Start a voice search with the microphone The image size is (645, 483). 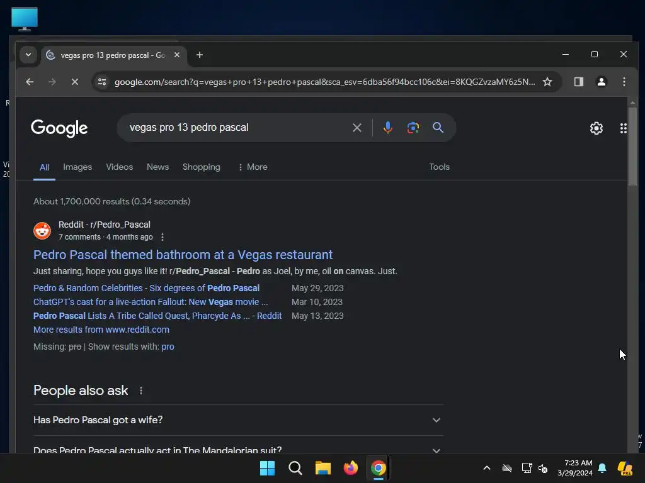387,128
